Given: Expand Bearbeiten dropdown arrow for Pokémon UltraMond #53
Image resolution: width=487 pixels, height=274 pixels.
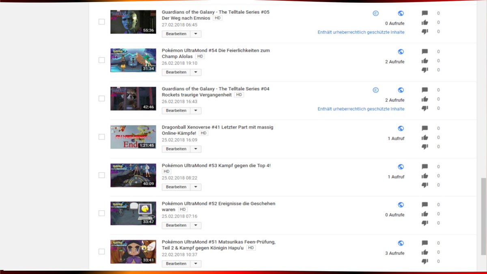Looking at the screenshot, I should pos(196,187).
